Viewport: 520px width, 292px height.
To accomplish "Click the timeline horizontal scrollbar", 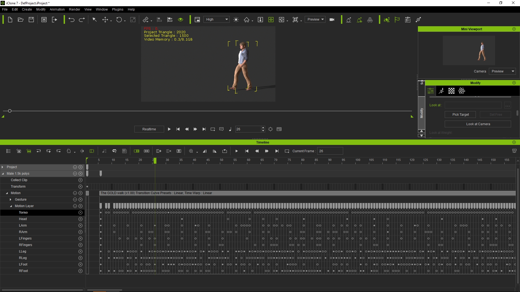I will tap(105, 290).
